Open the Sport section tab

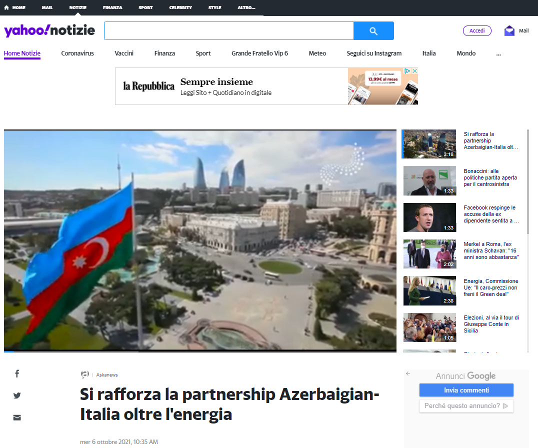(x=203, y=53)
